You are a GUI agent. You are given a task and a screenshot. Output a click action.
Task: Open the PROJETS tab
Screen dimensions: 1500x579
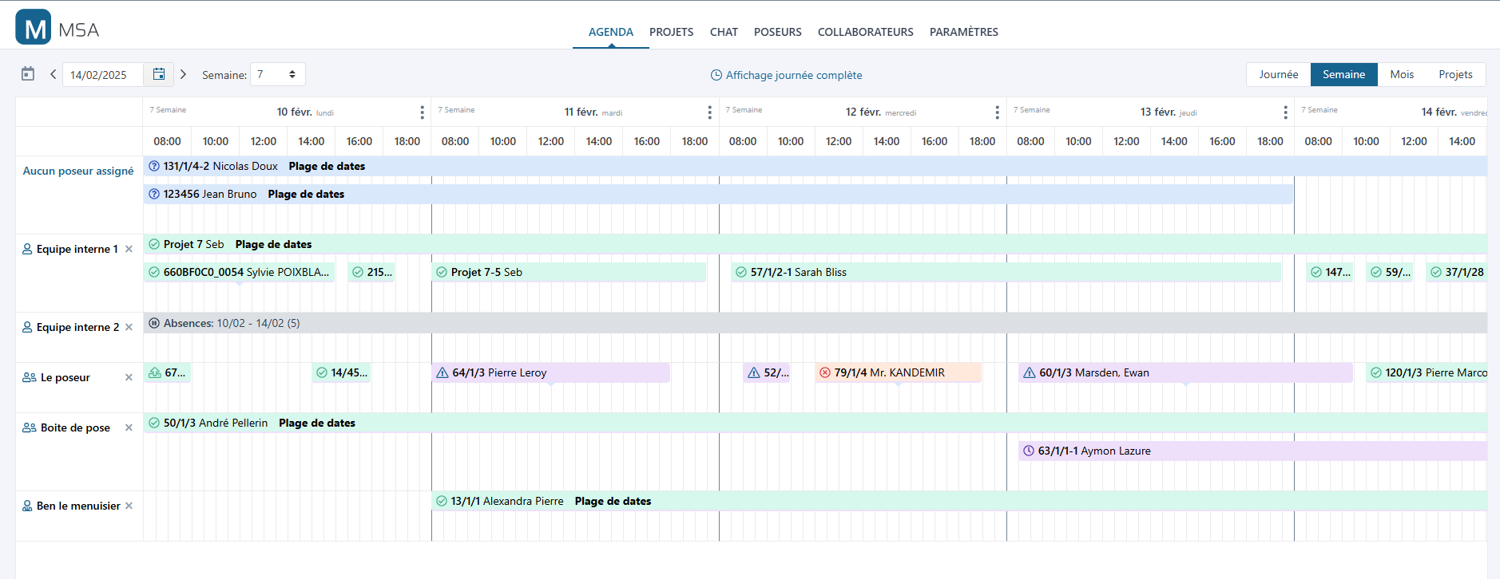671,32
